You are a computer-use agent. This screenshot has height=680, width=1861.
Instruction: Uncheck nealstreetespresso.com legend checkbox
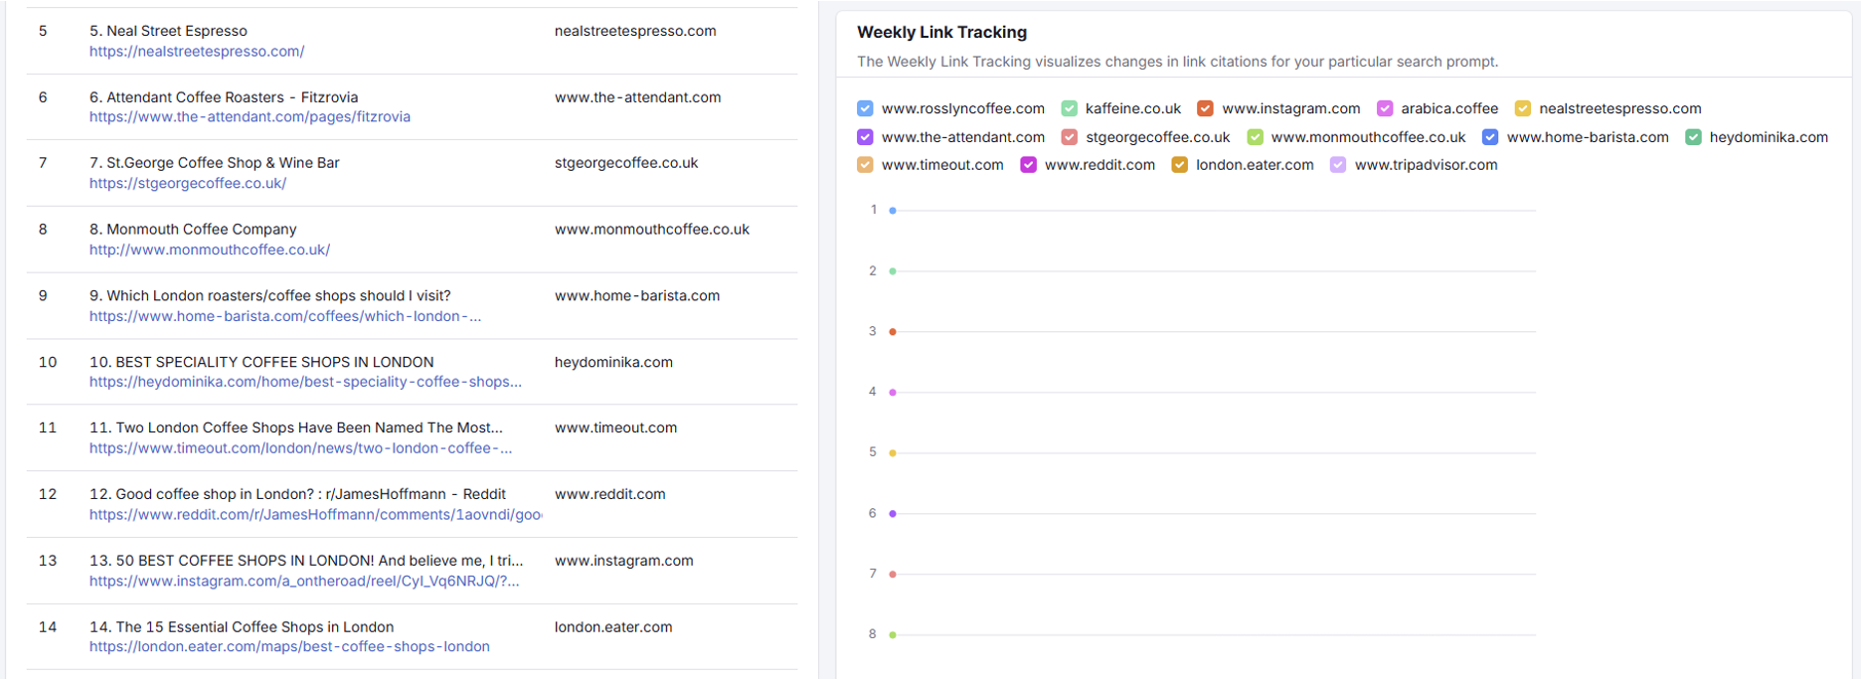pos(1522,108)
